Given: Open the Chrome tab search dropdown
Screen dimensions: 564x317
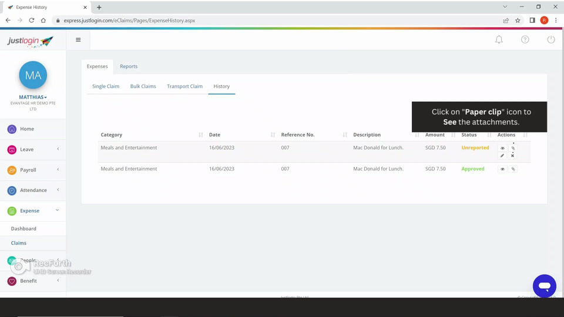Looking at the screenshot, I should tap(505, 7).
